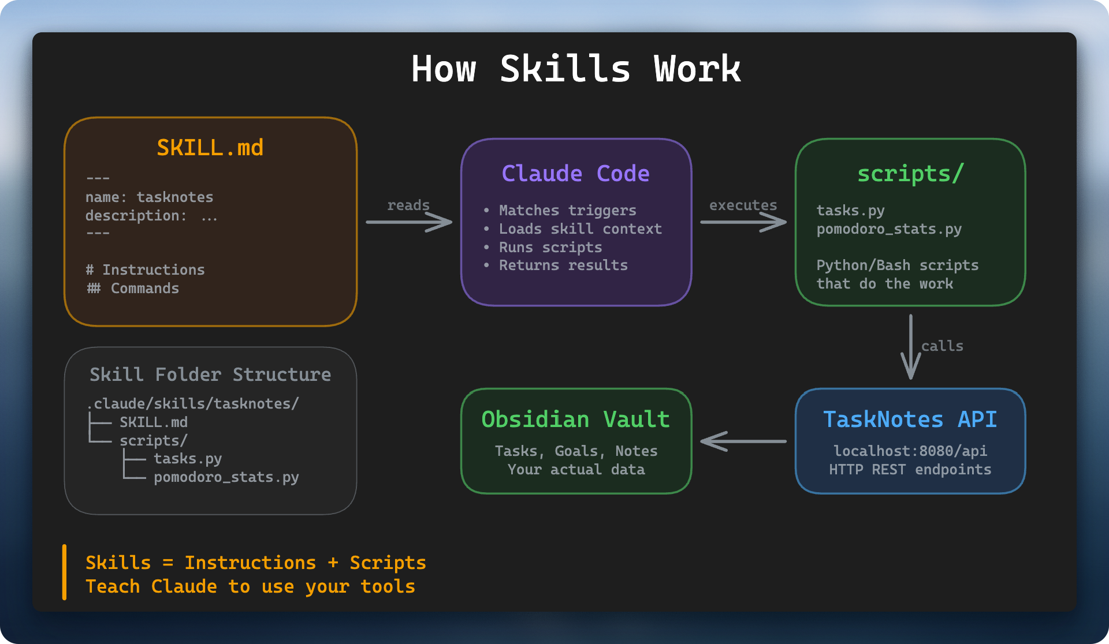Select pomodoro_stats.py in the scripts box
Image resolution: width=1109 pixels, height=644 pixels.
coord(890,229)
